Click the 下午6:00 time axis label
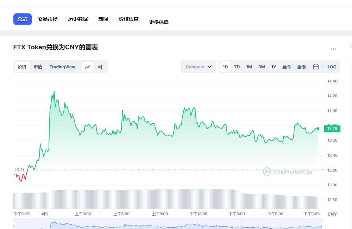The image size is (352, 229). (275, 214)
